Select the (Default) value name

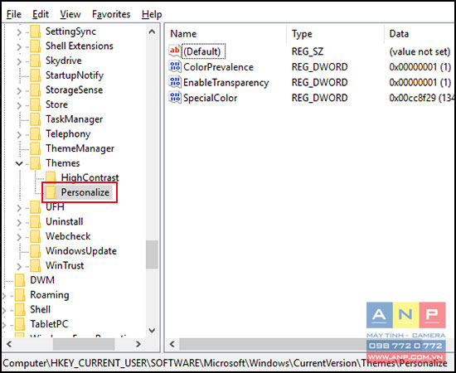click(202, 51)
